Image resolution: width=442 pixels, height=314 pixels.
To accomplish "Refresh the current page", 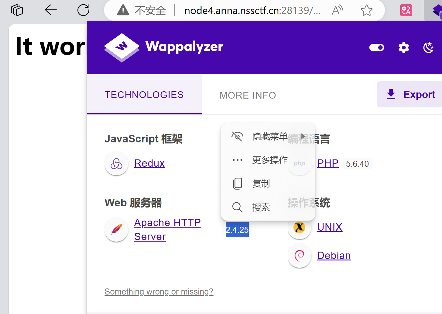I will (x=83, y=10).
